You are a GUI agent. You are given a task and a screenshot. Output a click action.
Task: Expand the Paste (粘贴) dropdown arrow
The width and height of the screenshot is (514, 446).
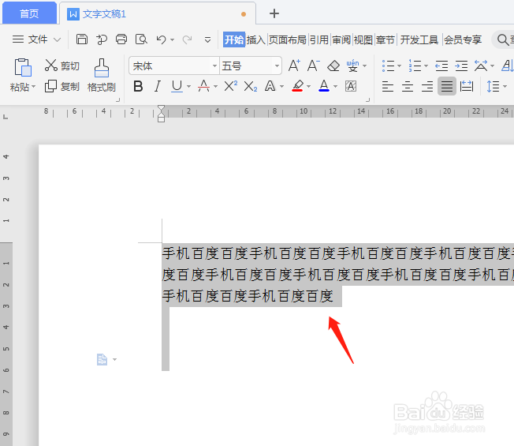coord(33,88)
